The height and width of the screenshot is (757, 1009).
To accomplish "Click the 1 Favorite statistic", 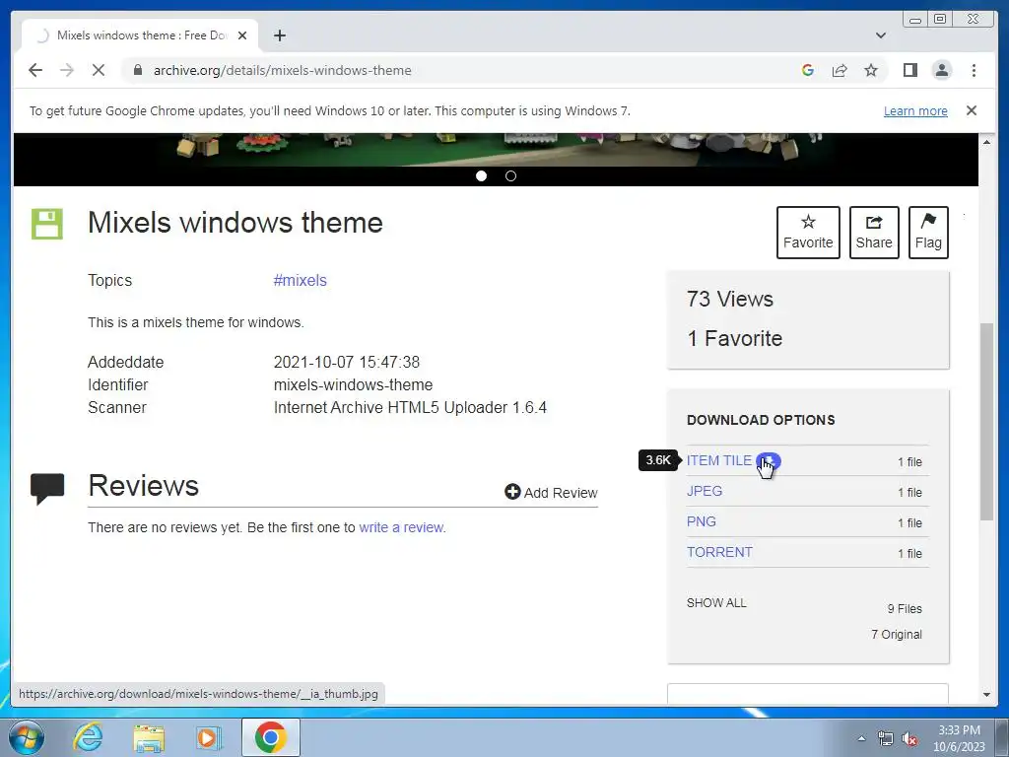I will pos(734,339).
